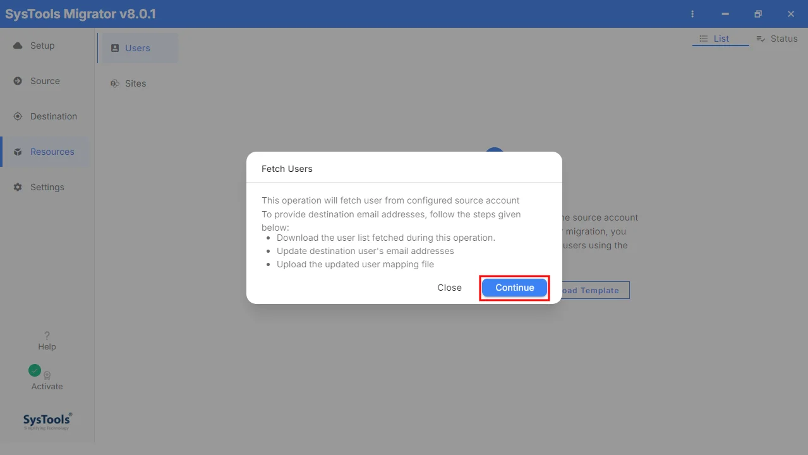Click the Activate label
Image resolution: width=808 pixels, height=455 pixels.
[47, 386]
